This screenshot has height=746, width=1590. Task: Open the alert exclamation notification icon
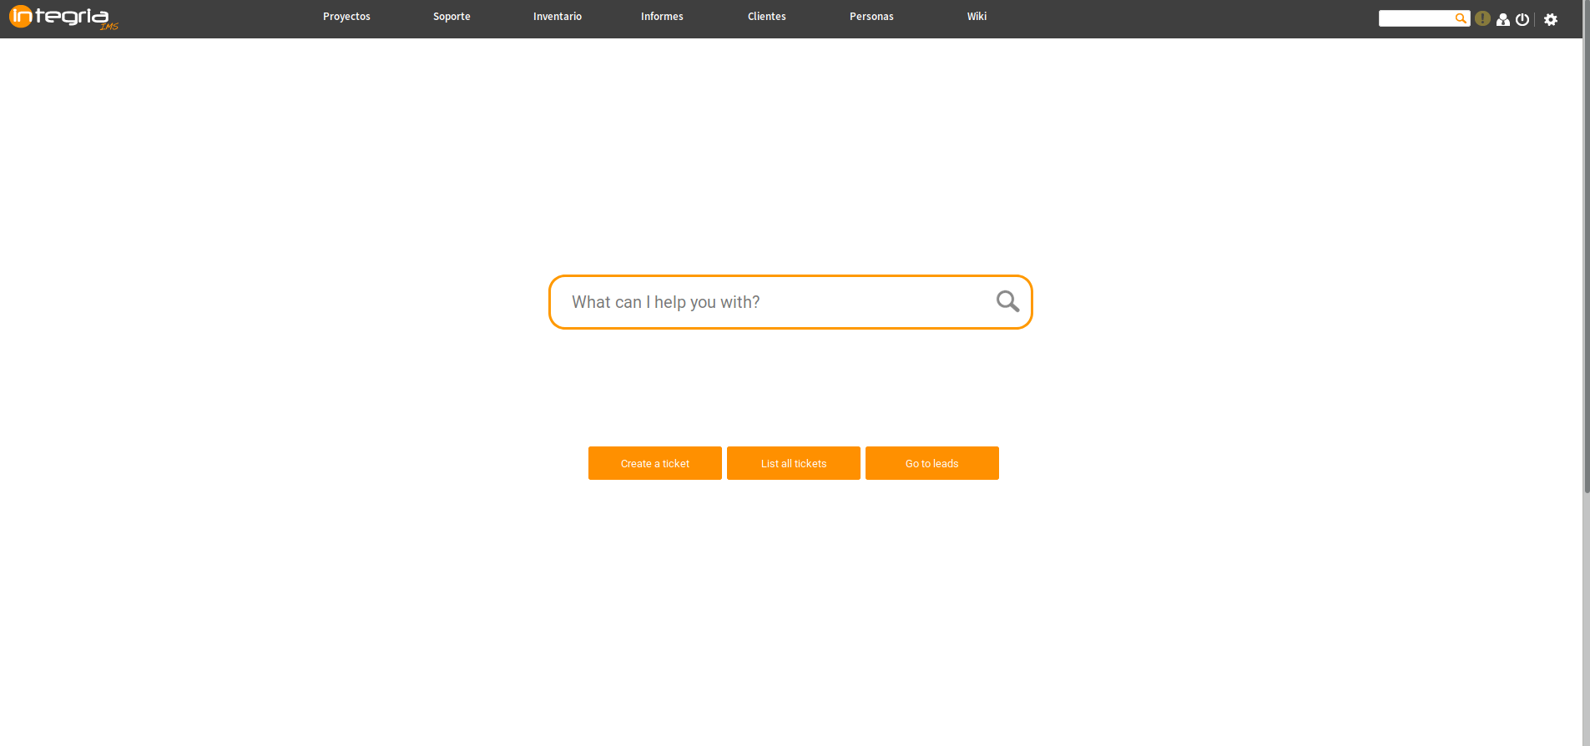(x=1482, y=18)
